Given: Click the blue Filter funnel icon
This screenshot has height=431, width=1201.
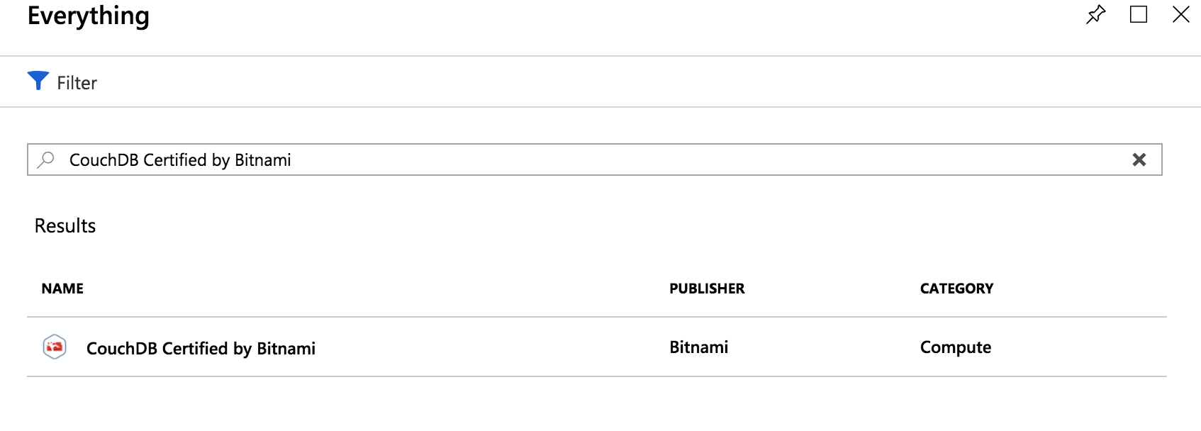Looking at the screenshot, I should click(x=38, y=81).
